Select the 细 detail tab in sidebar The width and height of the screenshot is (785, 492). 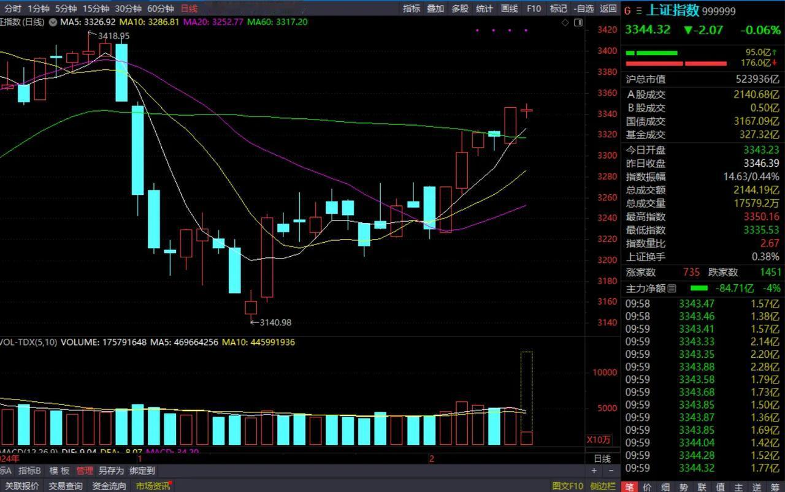(666, 487)
